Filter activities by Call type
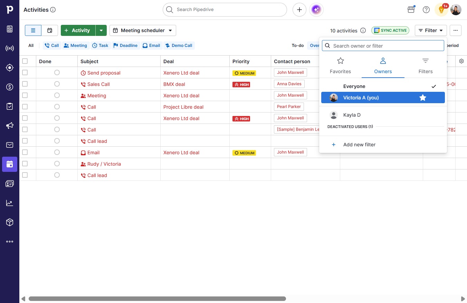This screenshot has width=467, height=303. 52,46
